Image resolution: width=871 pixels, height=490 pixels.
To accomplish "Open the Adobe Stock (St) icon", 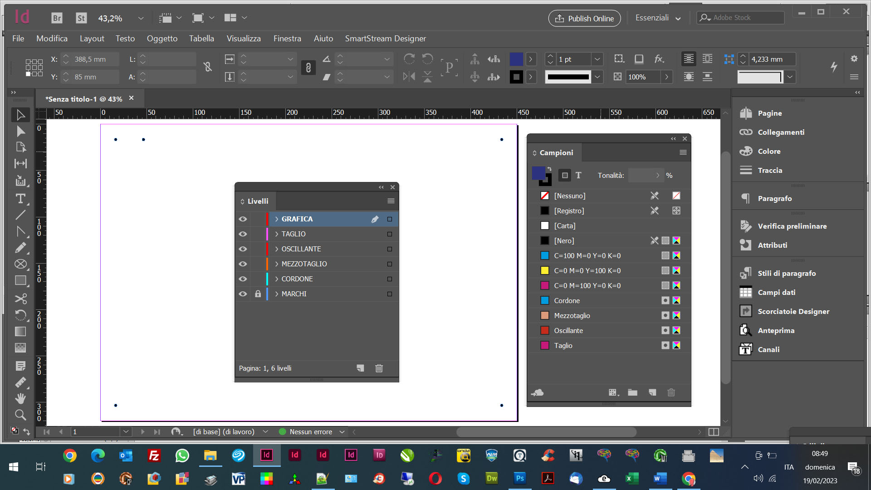I will [x=81, y=18].
